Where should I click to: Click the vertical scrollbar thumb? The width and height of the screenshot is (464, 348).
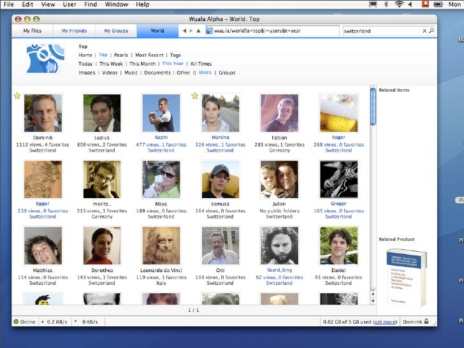click(373, 106)
